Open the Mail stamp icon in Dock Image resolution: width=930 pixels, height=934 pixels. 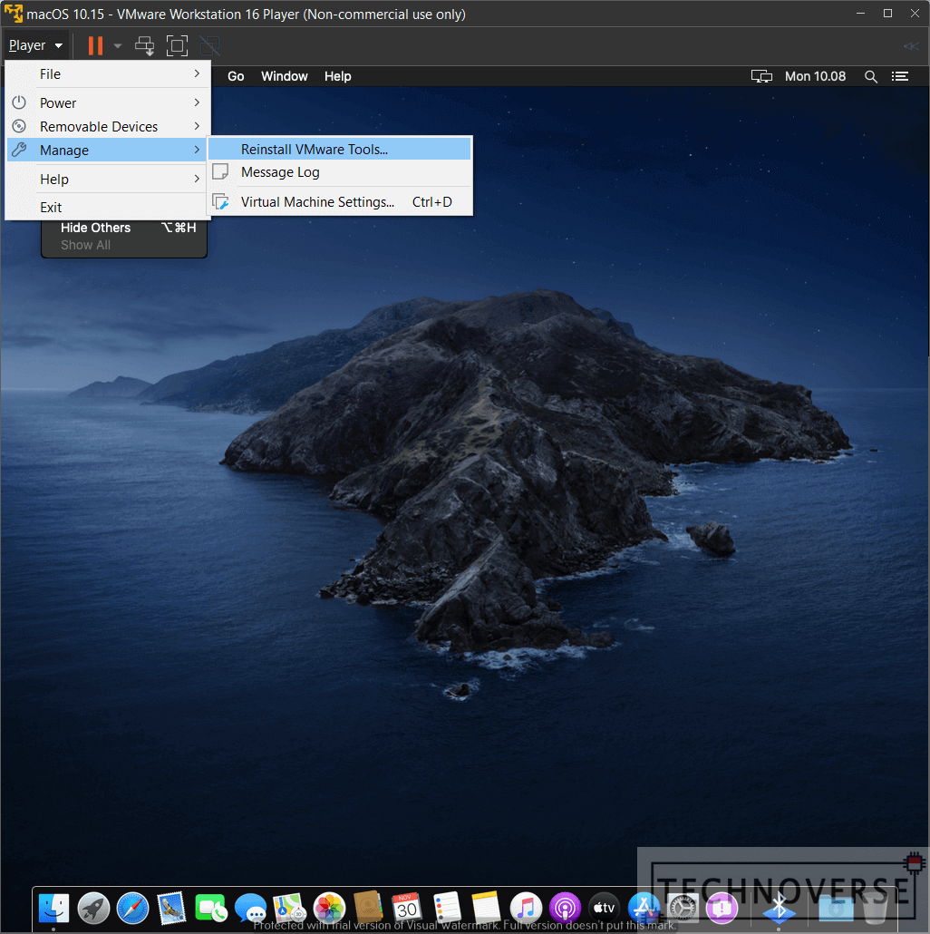click(172, 909)
